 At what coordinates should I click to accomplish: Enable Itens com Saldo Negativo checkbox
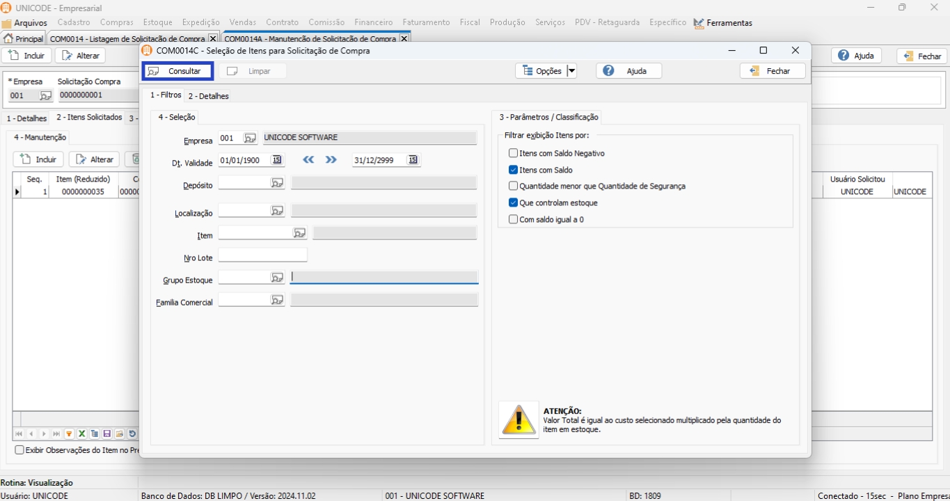pyautogui.click(x=513, y=153)
